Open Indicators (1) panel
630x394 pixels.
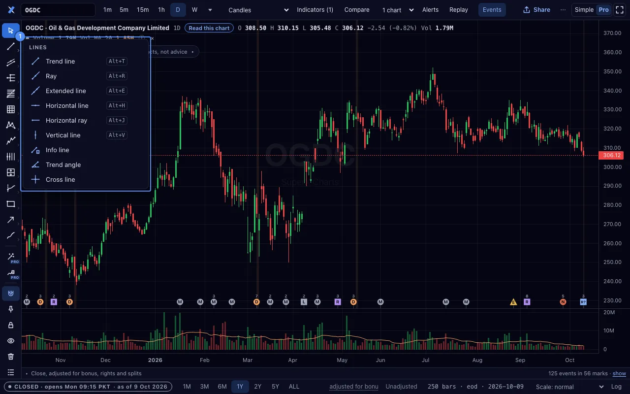pos(315,10)
